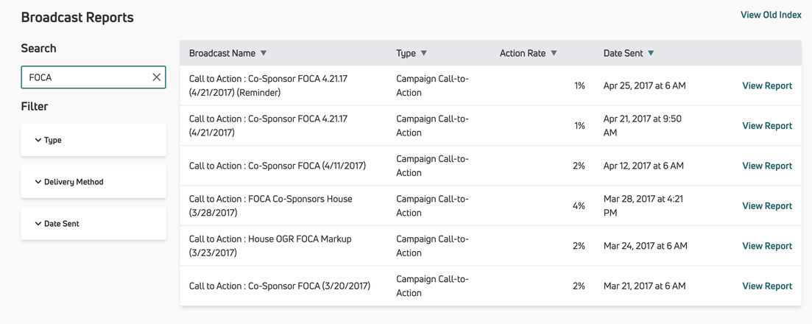Sort by Broadcast Name arrow
This screenshot has height=324, width=812.
pos(264,53)
